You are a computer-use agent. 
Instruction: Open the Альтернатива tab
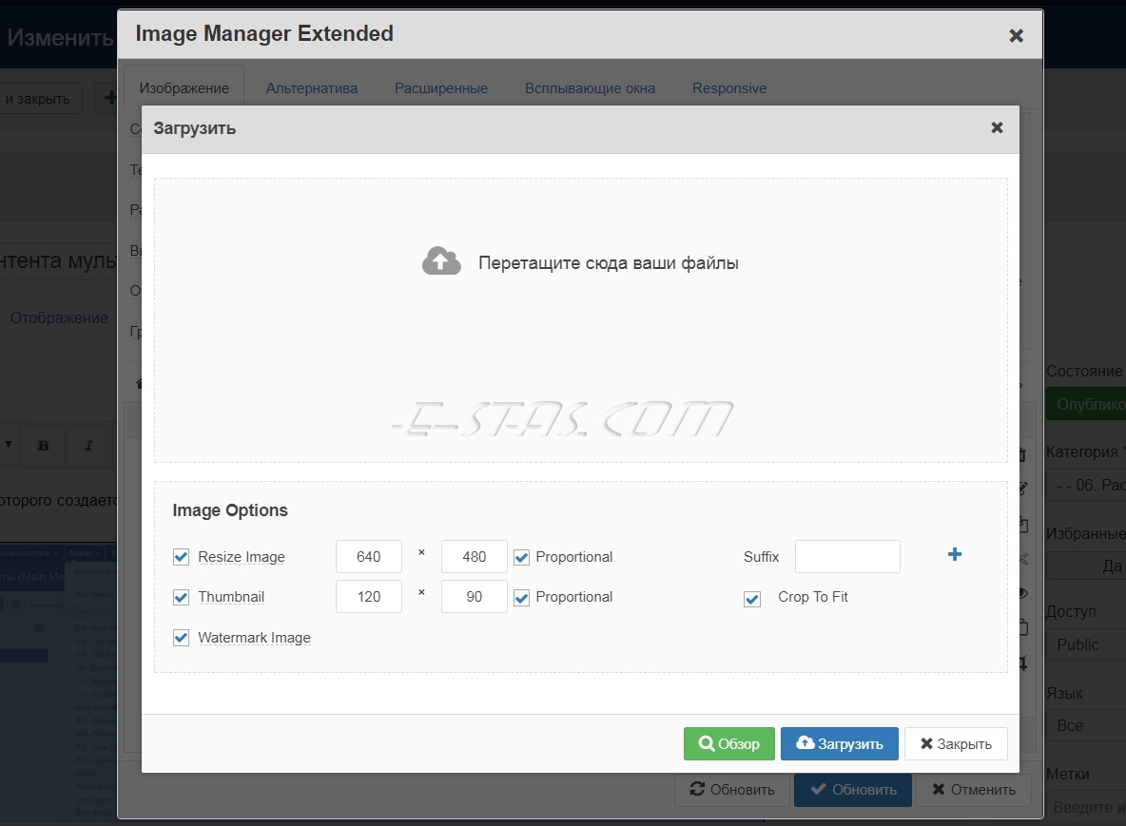click(312, 88)
